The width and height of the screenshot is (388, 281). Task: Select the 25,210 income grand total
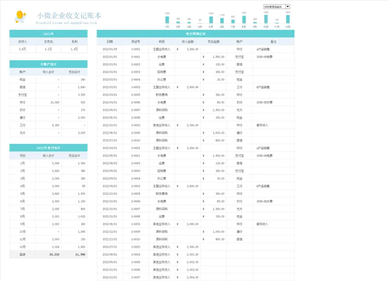click(x=48, y=254)
